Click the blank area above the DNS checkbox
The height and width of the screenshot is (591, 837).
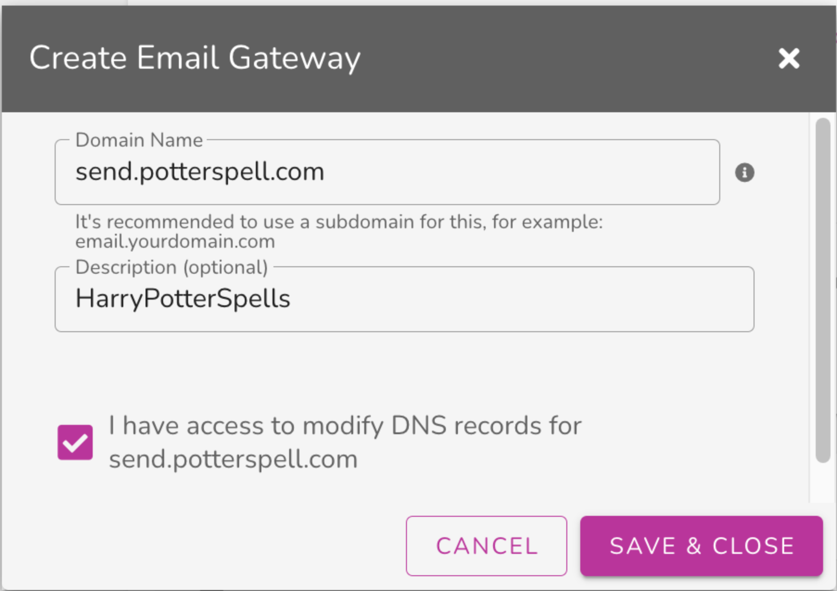pyautogui.click(x=404, y=371)
